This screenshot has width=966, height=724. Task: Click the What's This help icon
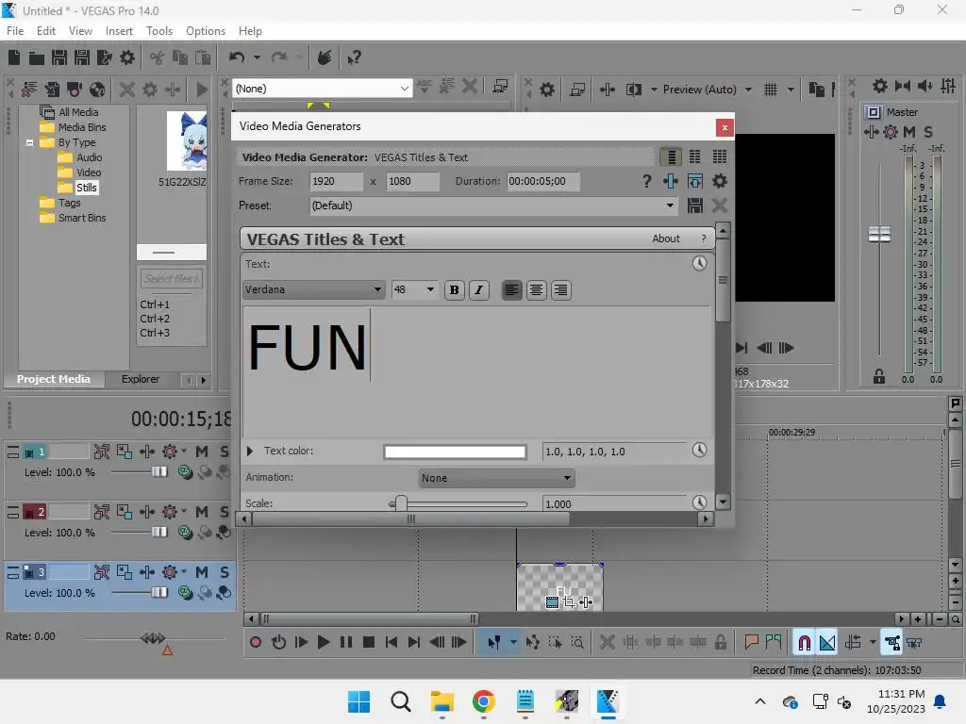tap(354, 58)
